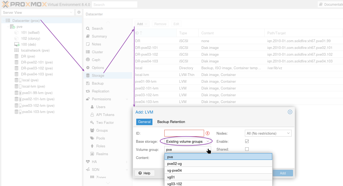
Task: Open the Add storage dropdown button
Action: click(142, 24)
